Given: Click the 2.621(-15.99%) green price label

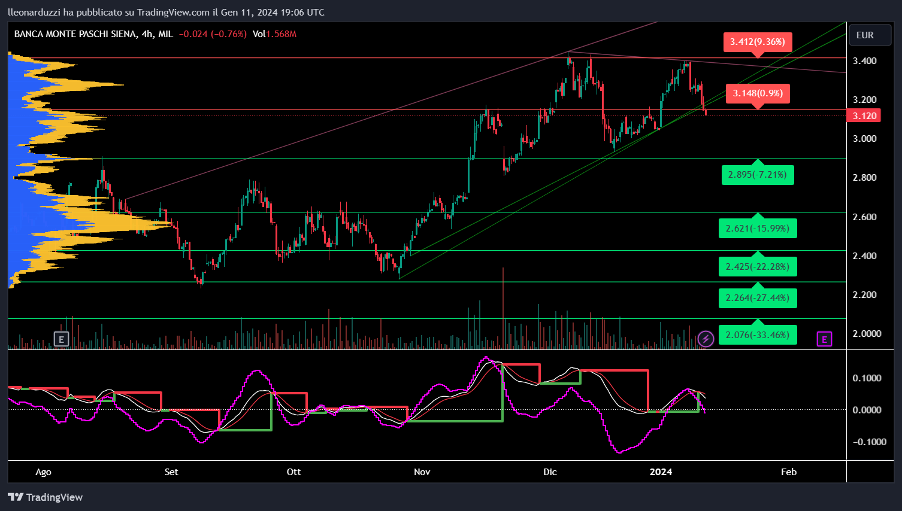Looking at the screenshot, I should pyautogui.click(x=758, y=228).
